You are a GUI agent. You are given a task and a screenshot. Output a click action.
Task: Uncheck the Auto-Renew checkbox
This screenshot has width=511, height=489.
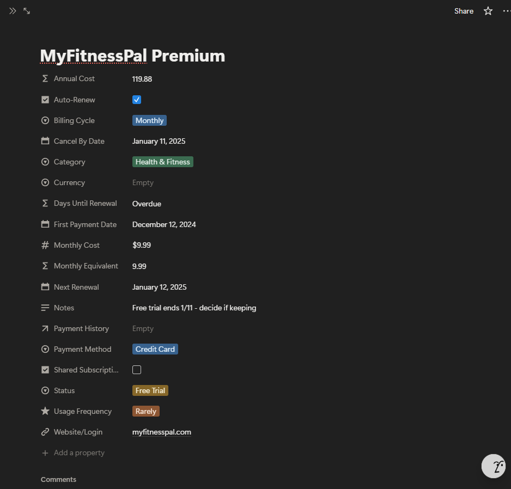click(x=137, y=100)
